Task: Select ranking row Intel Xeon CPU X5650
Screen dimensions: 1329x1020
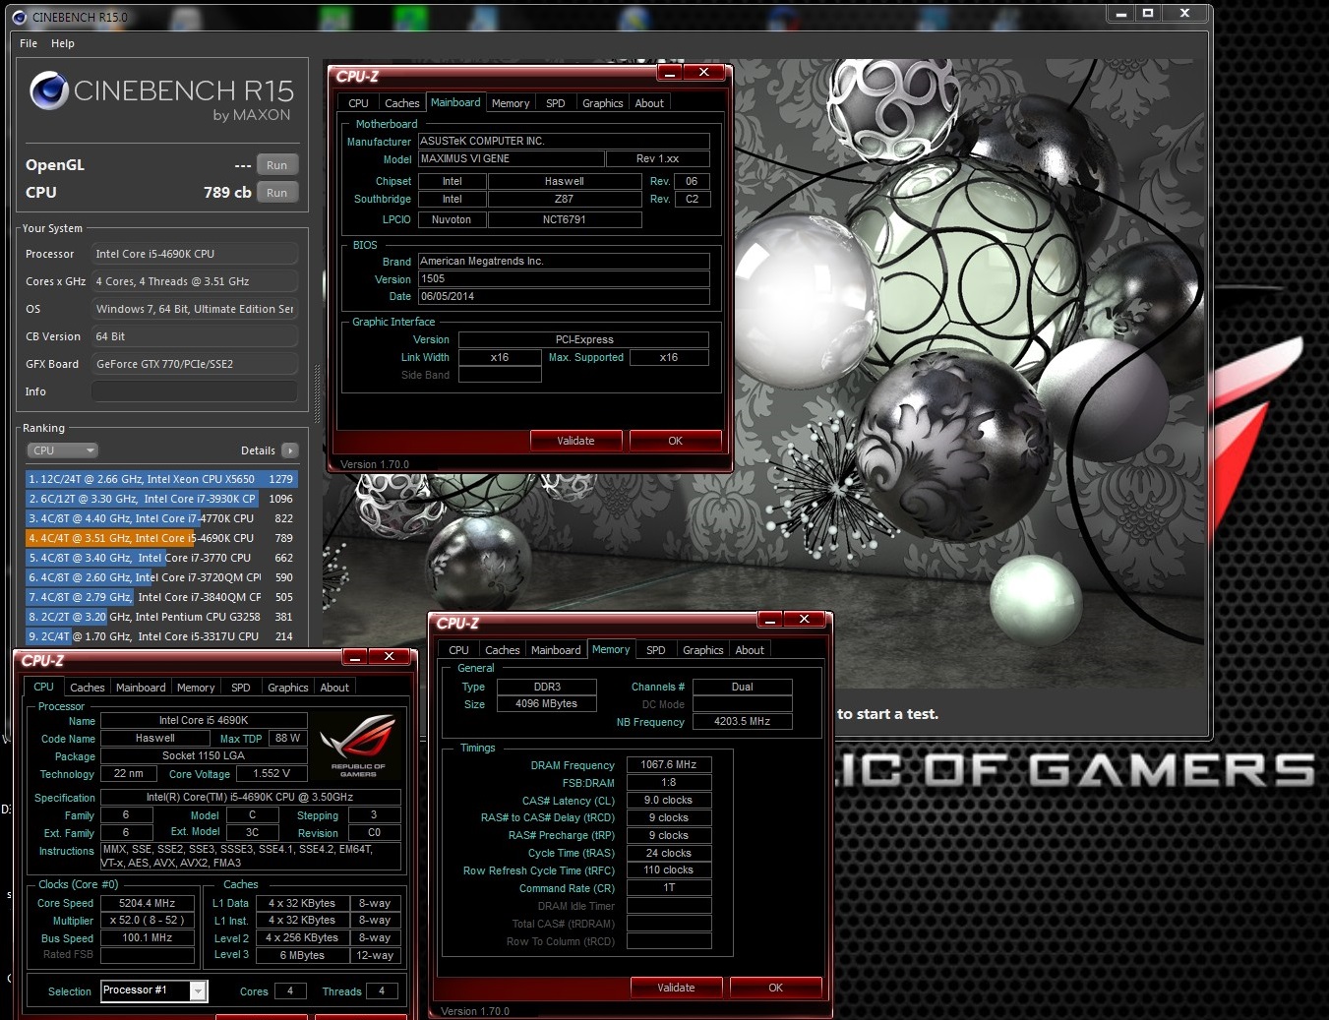Action: [161, 479]
